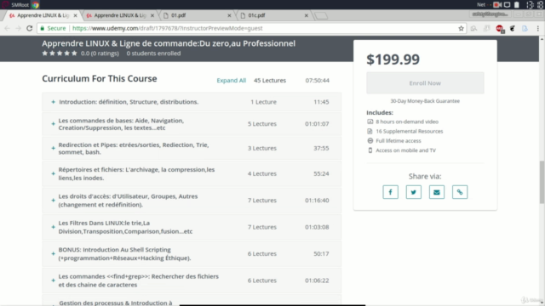
Task: Open a new browser tab
Action: tap(321, 15)
